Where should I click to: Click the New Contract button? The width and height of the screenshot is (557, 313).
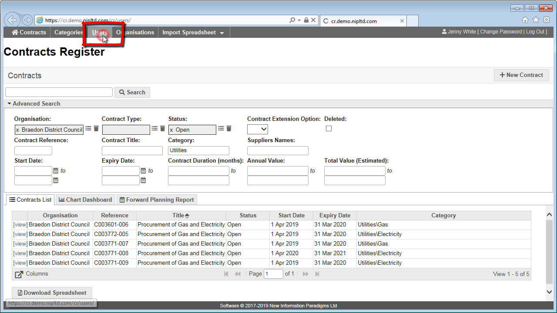coord(521,75)
